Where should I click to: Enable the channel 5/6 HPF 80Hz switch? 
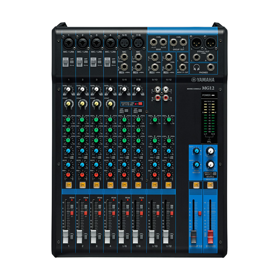tap(126, 111)
